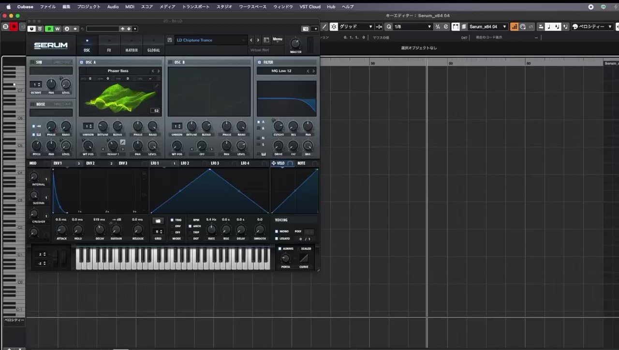Enable the LFO BPM sync checkbox

point(190,220)
